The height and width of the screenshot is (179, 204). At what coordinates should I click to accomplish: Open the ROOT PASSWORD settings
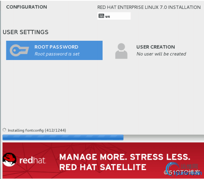click(x=54, y=50)
